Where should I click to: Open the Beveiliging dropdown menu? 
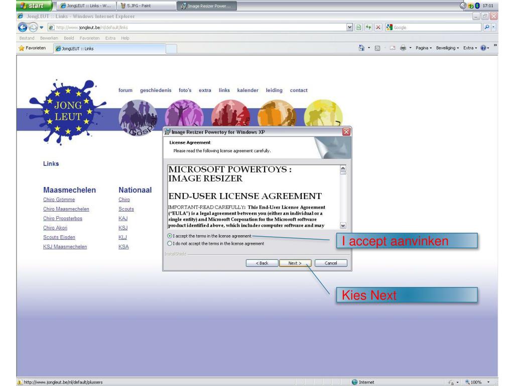tap(447, 48)
